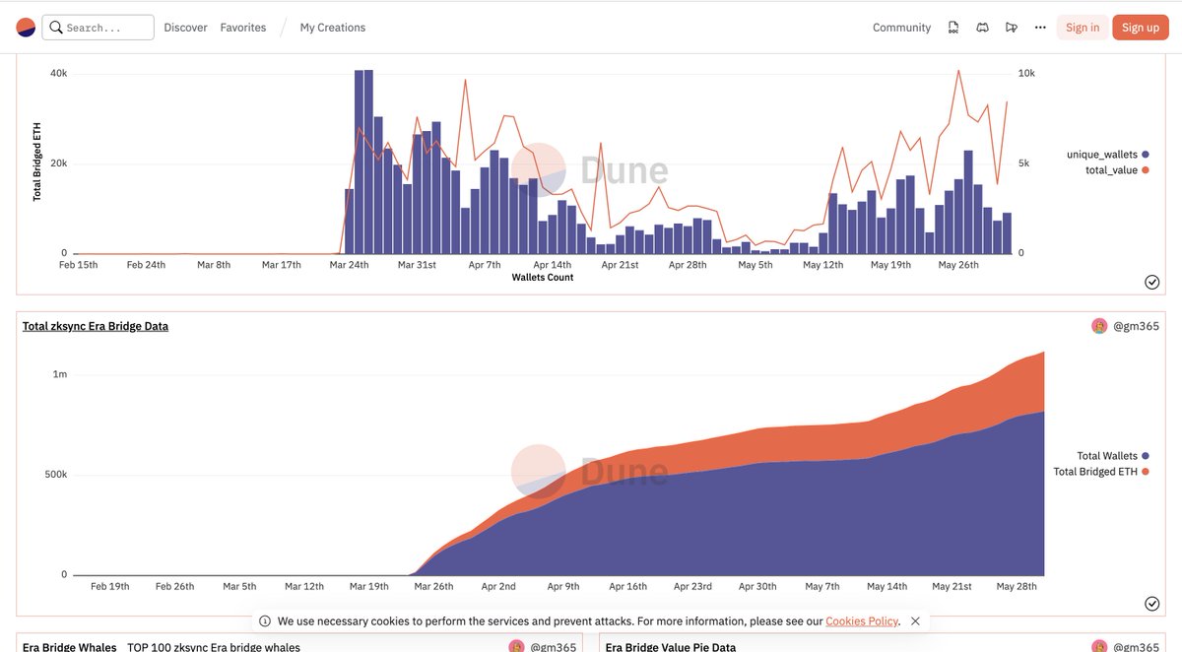This screenshot has width=1182, height=652.
Task: Click the Sign in button
Action: tap(1083, 28)
